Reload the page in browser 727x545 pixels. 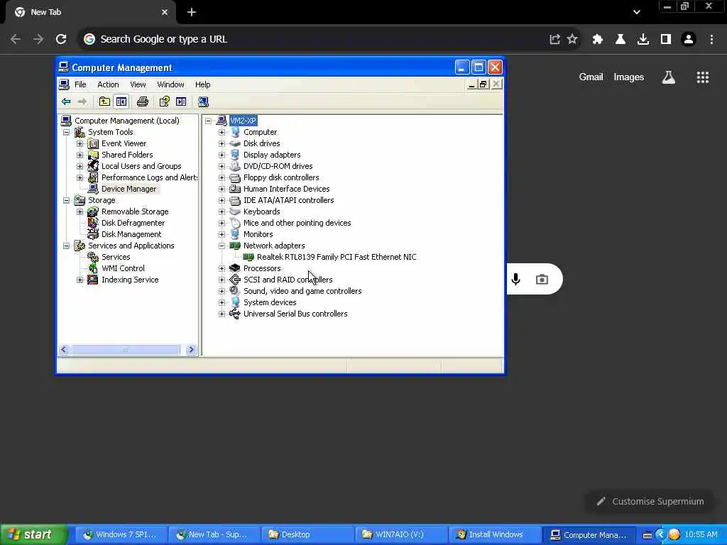click(61, 40)
